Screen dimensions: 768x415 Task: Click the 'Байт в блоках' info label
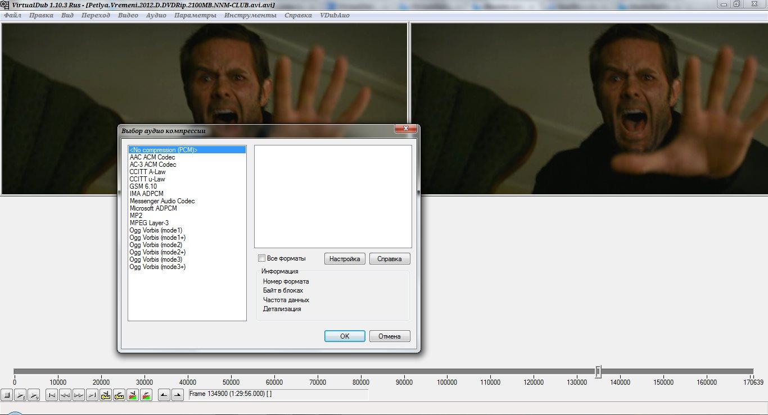(x=283, y=290)
